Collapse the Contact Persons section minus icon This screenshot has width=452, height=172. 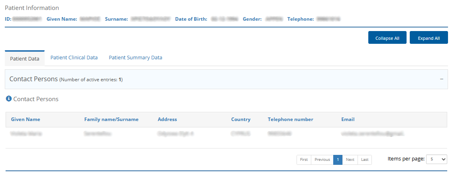(442, 79)
